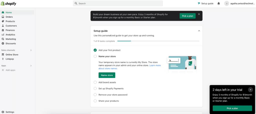256x114 pixels.
Task: Open the Discounts label
Action: tap(11, 43)
